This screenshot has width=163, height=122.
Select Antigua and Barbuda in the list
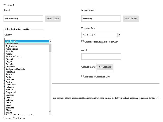(27, 69)
